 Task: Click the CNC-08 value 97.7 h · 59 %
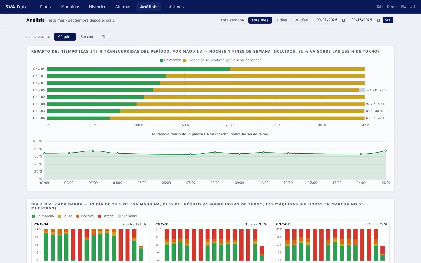[x=375, y=104]
